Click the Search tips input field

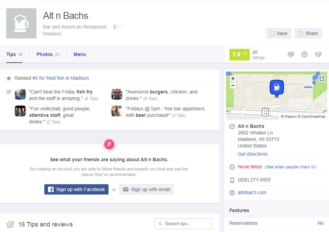183,224
